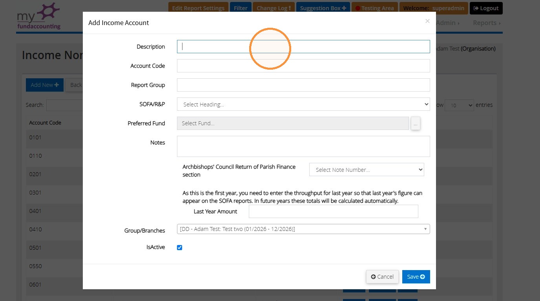Viewport: 540px width, 301px height.
Task: Cancel the Add Income Account dialog
Action: coord(382,277)
